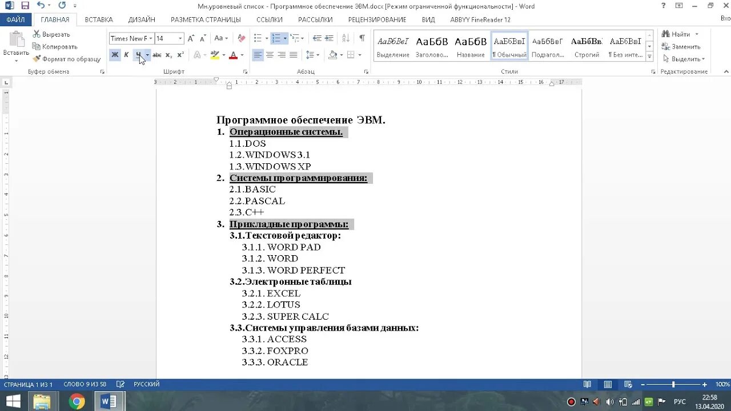Open the Вставка ribbon tab
Image resolution: width=731 pixels, height=411 pixels.
click(x=99, y=19)
